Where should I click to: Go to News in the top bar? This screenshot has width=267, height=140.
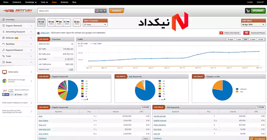pyautogui.click(x=54, y=2)
